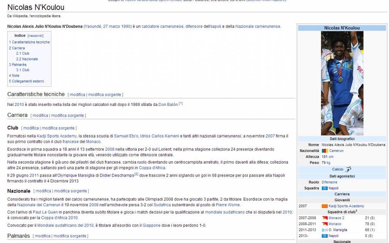The image size is (389, 243).
Task: Click the flag icon in the 2008-2011 Monaco row
Action: (x=324, y=224)
